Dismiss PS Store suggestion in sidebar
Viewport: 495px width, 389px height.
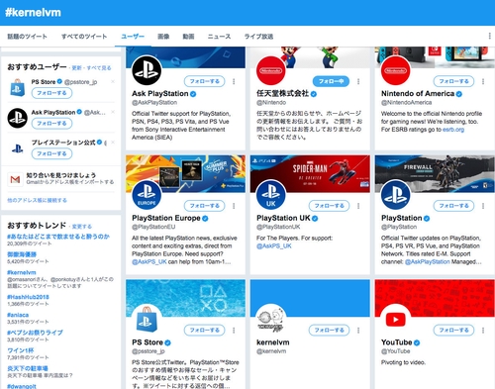[113, 81]
